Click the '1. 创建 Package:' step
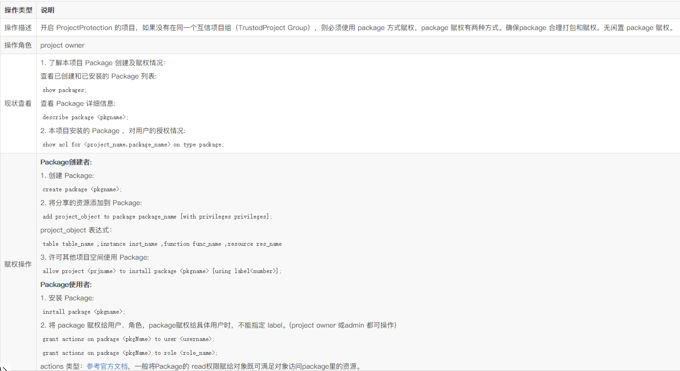Image resolution: width=680 pixels, height=371 pixels. 67,176
